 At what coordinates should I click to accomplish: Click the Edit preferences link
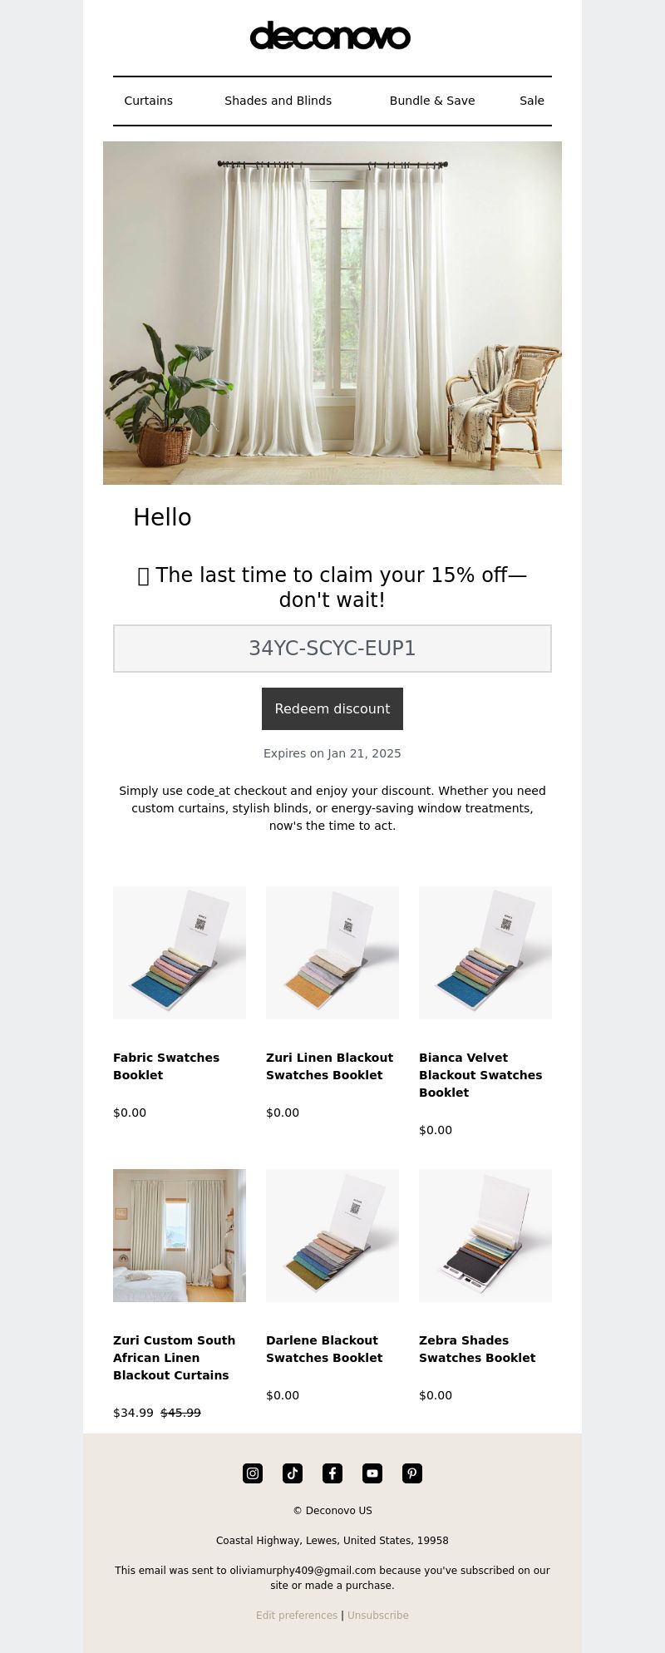tap(297, 1615)
